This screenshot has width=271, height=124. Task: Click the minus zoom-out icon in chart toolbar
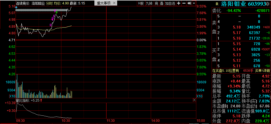(x=184, y=3)
